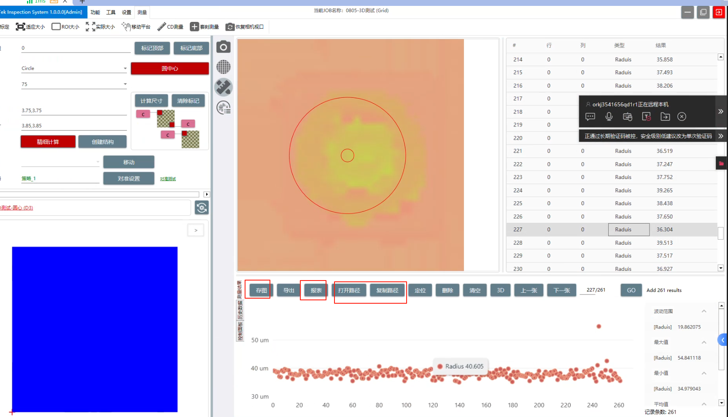Click the refresh settings icon beside test name

click(x=202, y=208)
